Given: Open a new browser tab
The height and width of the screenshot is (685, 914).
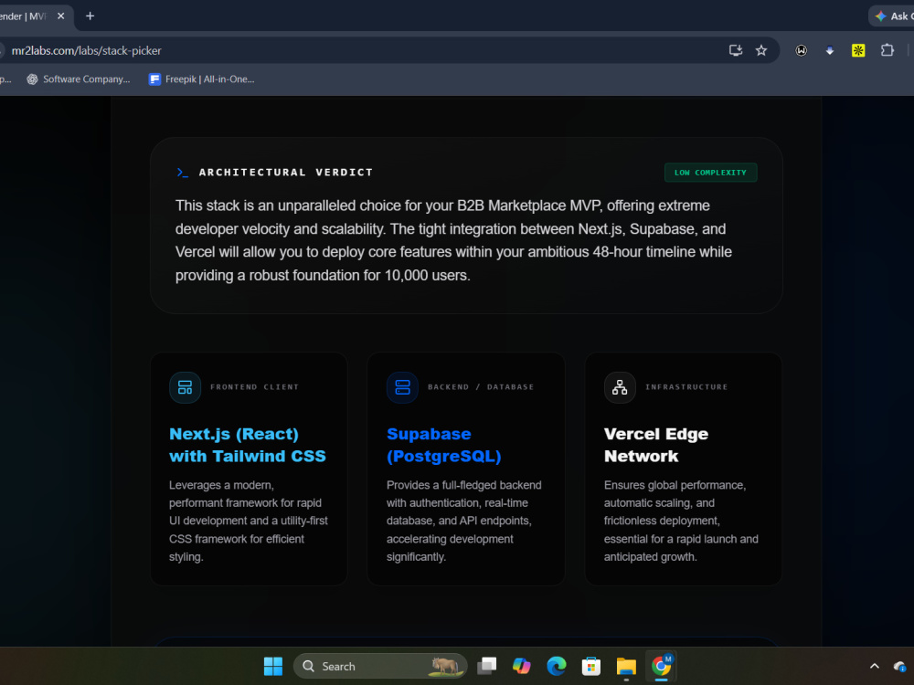Looking at the screenshot, I should tap(90, 16).
